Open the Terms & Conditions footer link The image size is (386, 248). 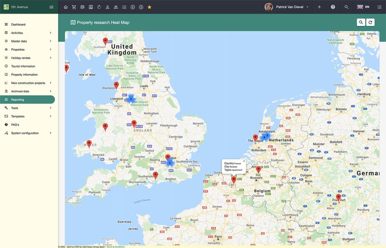click(x=115, y=247)
